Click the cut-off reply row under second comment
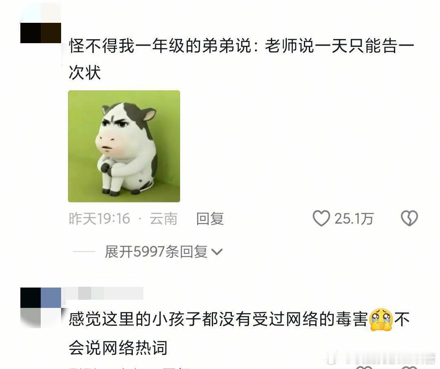Screen dimensions: 440x369 pyautogui.click(x=129, y=367)
